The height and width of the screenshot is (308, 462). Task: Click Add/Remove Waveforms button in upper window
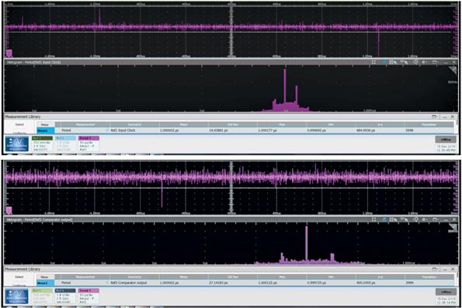pyautogui.click(x=17, y=144)
